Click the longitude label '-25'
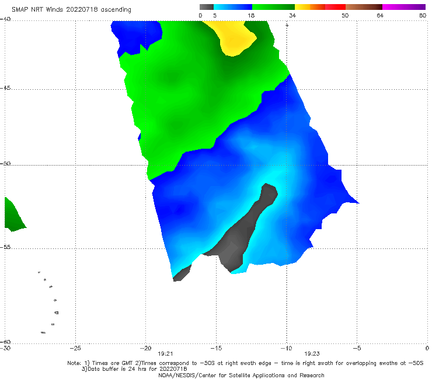 (x=75, y=348)
